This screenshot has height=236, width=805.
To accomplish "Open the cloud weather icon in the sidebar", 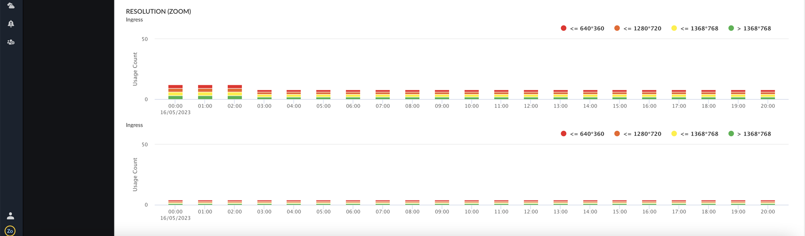I will coord(11,6).
